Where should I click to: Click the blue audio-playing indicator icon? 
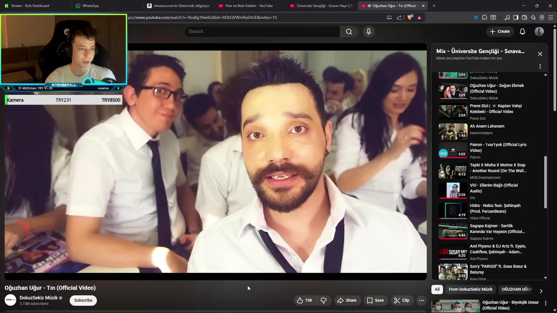tap(475, 17)
